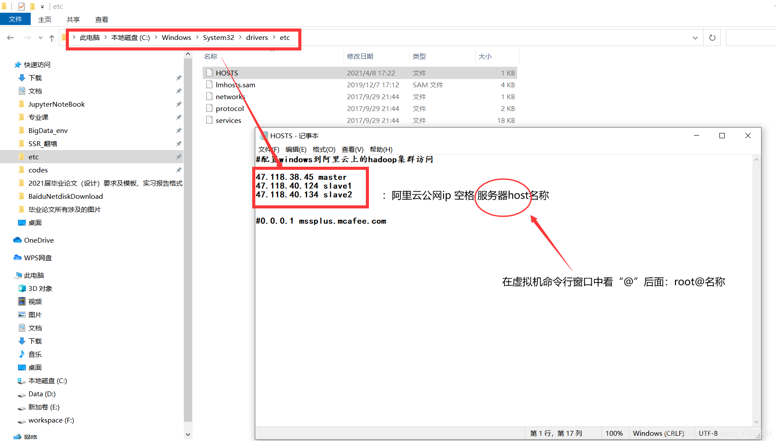Unpin the 下载 folder pin icon
776x441 pixels.
(179, 78)
